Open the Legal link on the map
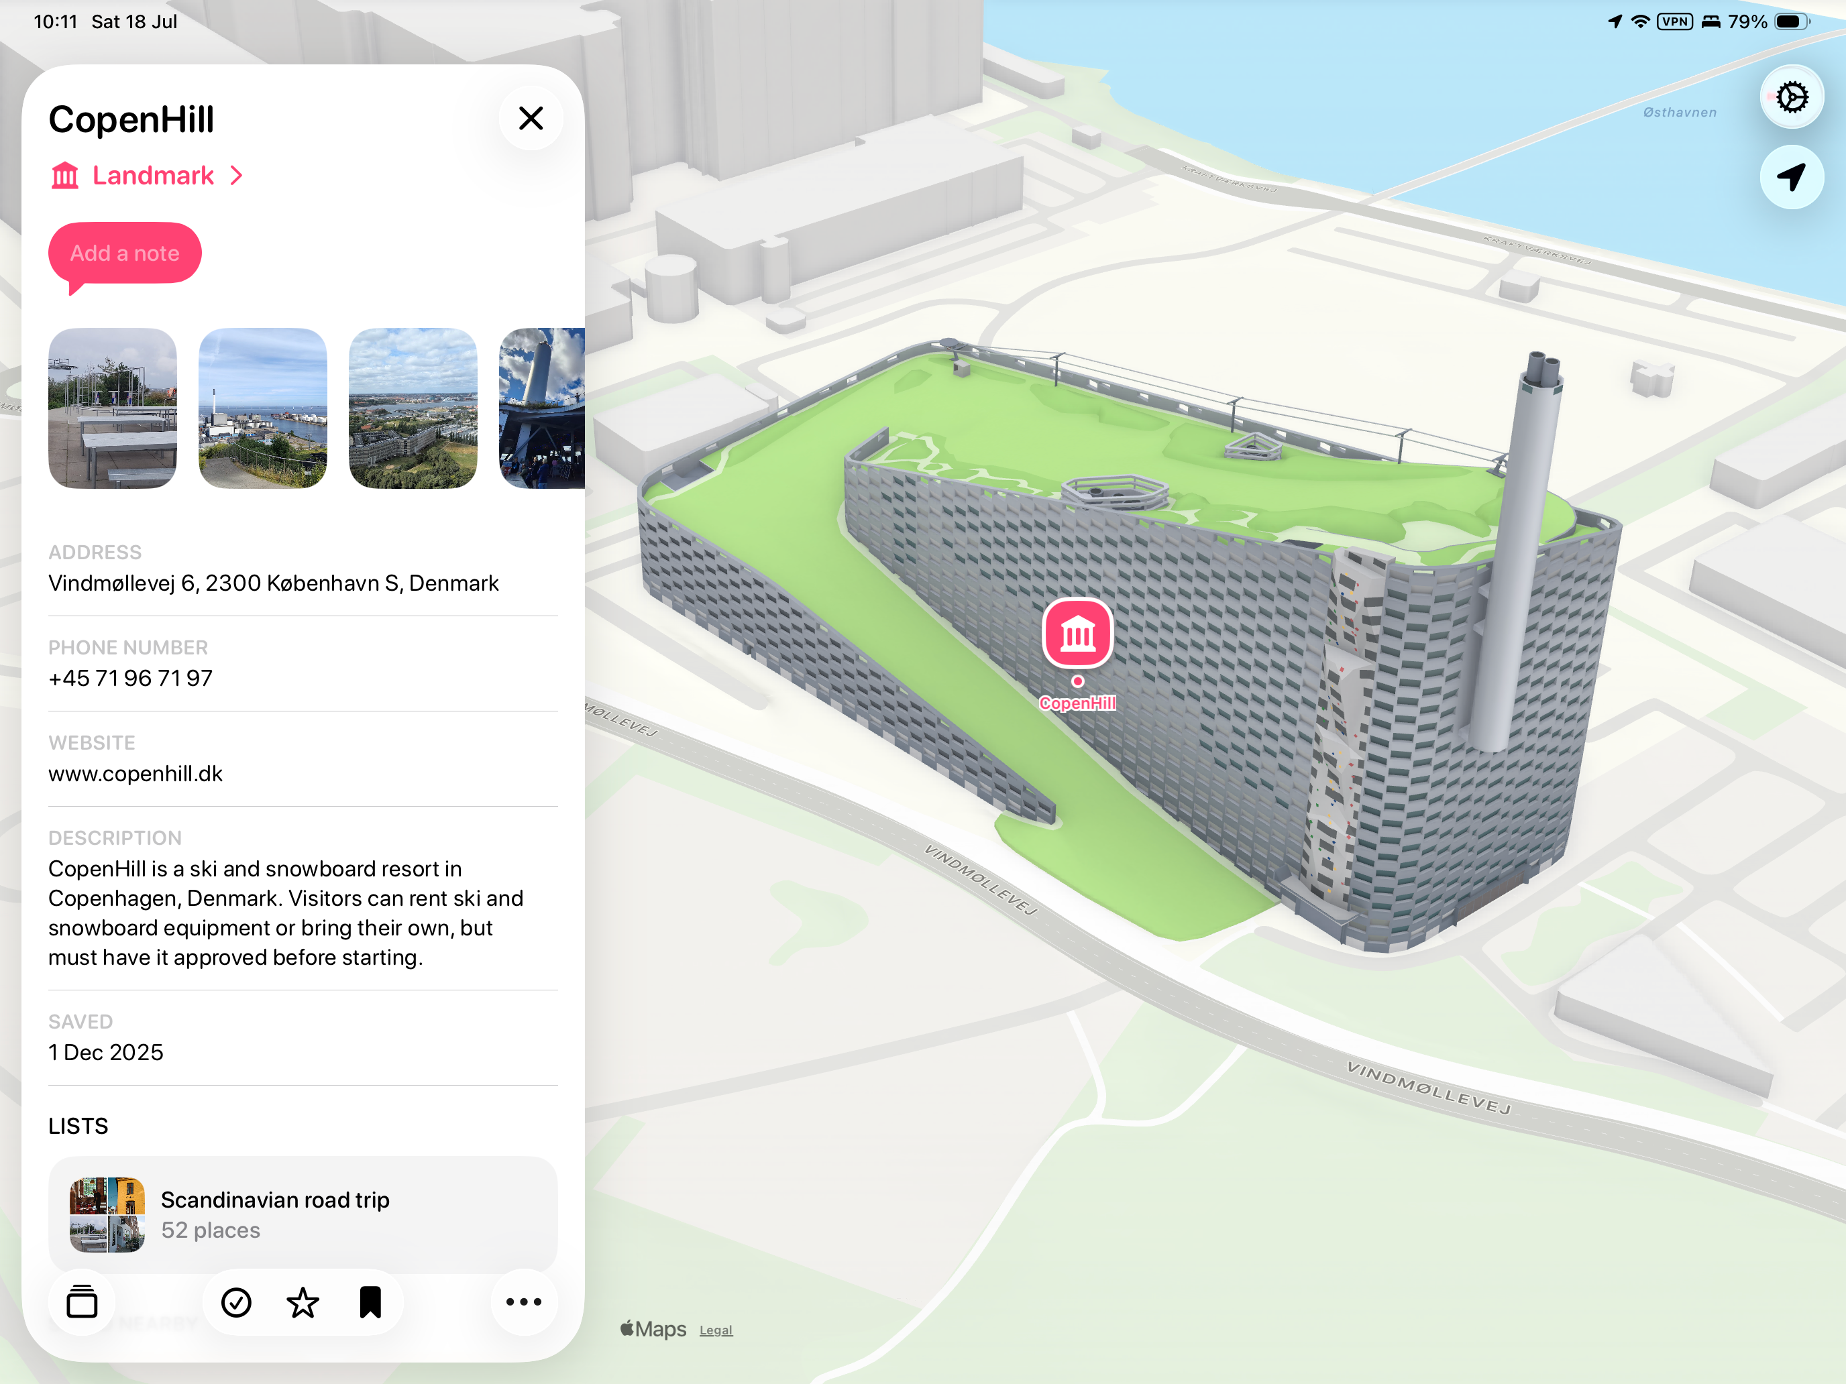Viewport: 1846px width, 1384px height. coord(716,1330)
